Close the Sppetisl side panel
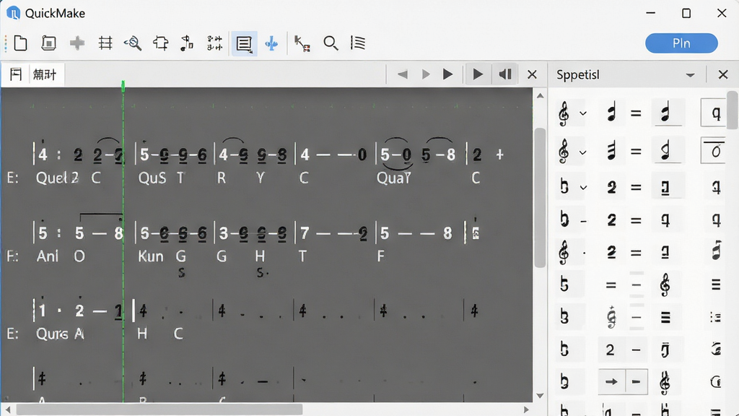 click(723, 74)
